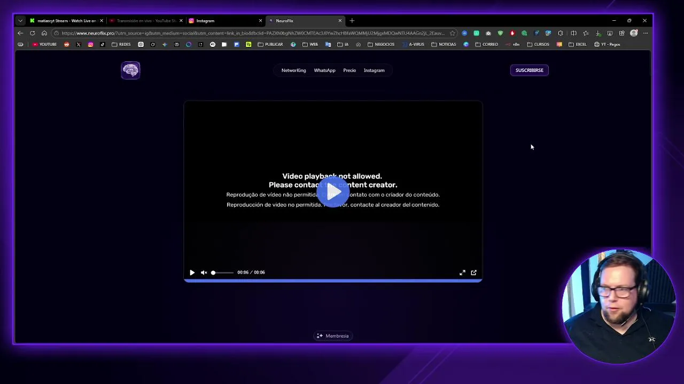Expand the PUBLICAR bookmark folder
Viewport: 684px width, 384px height.
click(x=270, y=44)
